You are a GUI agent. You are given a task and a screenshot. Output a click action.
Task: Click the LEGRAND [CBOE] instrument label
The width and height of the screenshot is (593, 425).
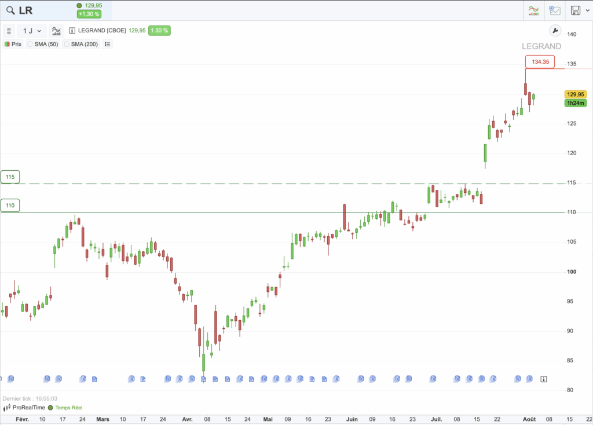(x=101, y=31)
